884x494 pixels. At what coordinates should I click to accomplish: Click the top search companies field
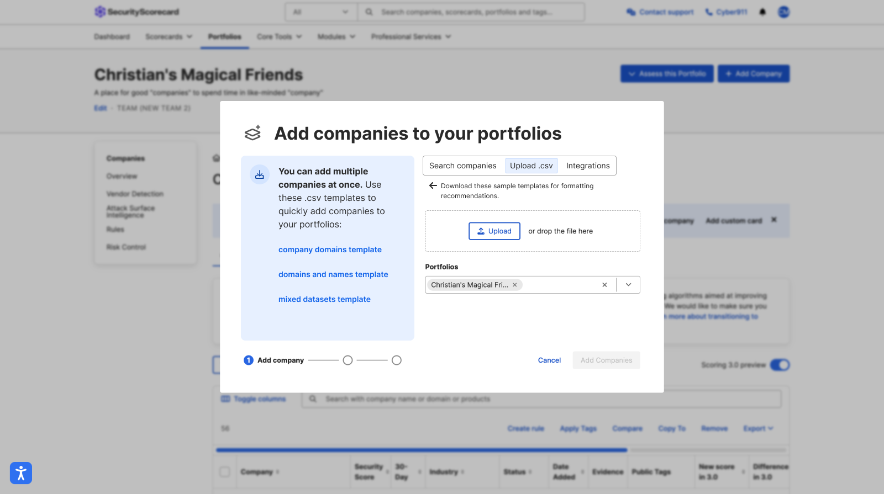coord(471,12)
